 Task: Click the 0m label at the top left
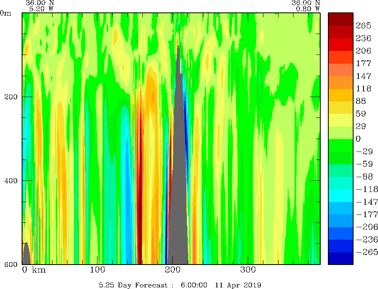click(x=6, y=13)
